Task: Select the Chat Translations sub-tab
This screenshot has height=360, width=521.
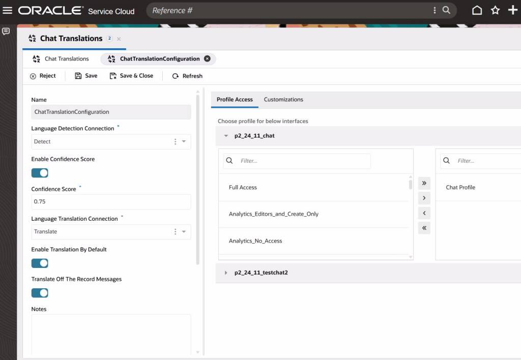Action: (61, 59)
